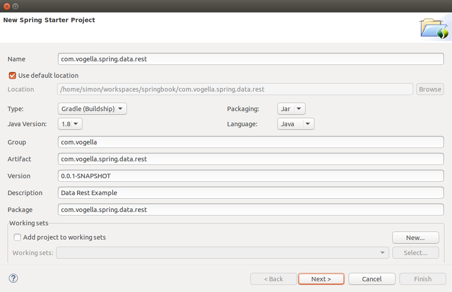The width and height of the screenshot is (452, 292).
Task: Cancel the new project wizard
Action: pos(371,279)
